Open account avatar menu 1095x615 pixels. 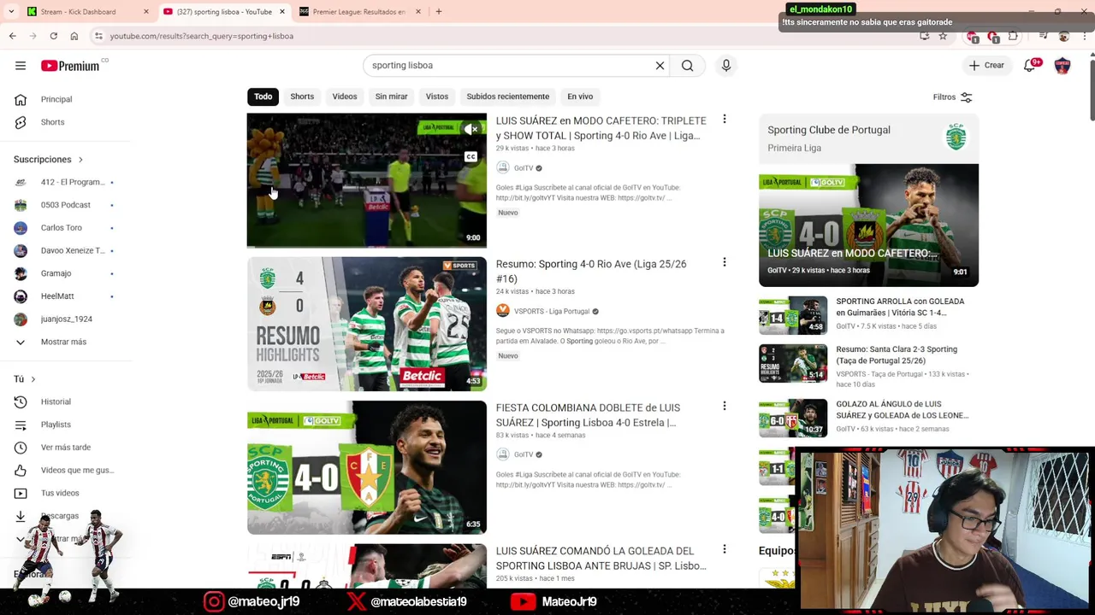pos(1062,66)
